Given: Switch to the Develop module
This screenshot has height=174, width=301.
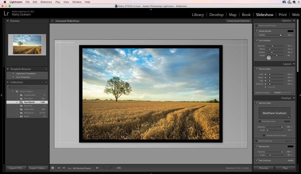Looking at the screenshot, I should click(216, 15).
